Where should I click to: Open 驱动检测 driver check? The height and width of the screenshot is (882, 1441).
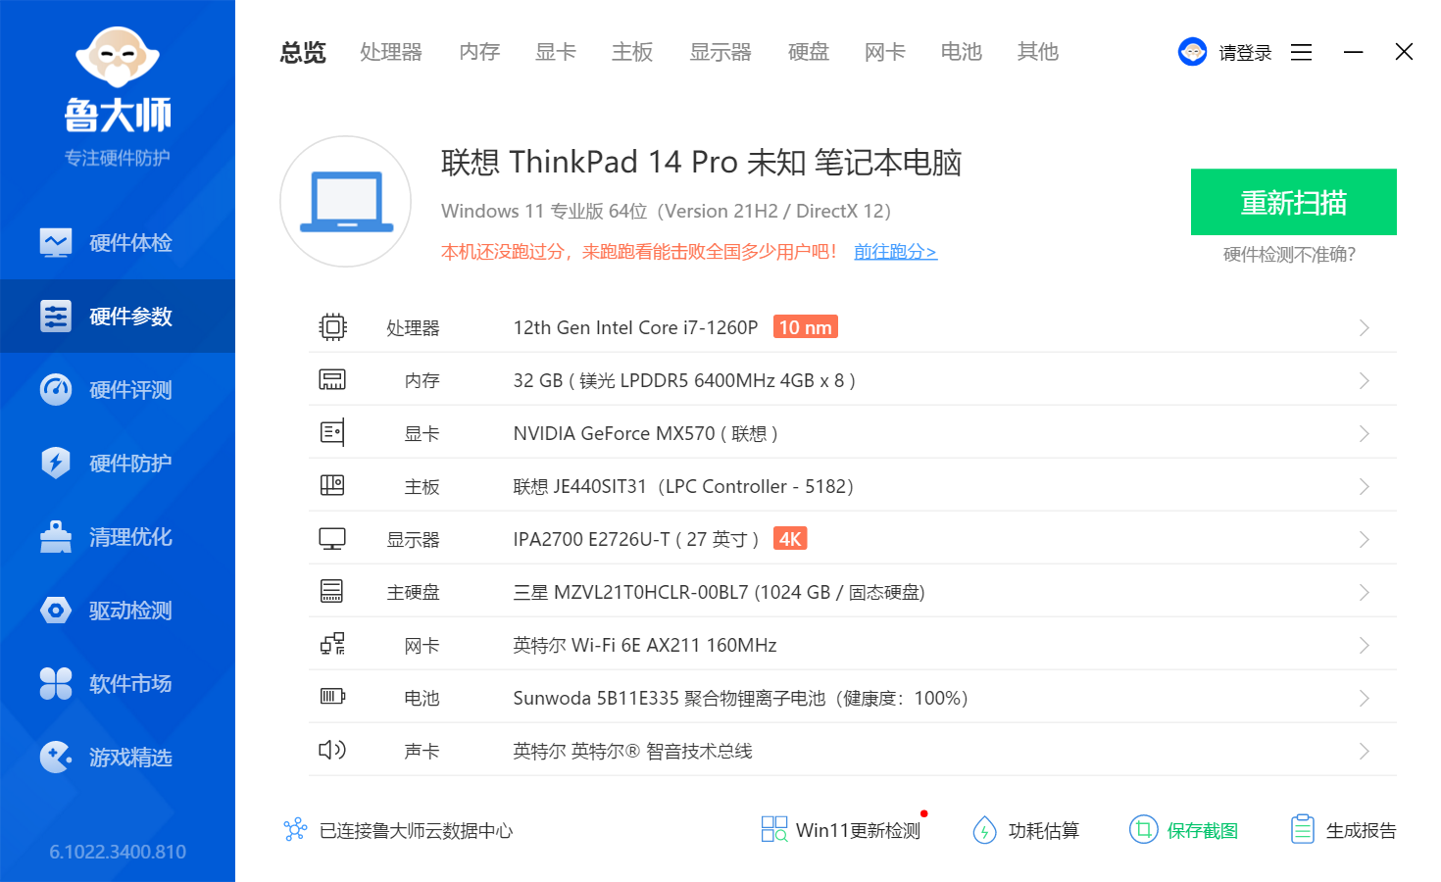(118, 610)
